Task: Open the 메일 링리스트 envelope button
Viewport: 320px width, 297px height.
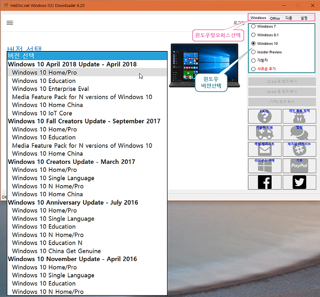Action: tap(265, 149)
